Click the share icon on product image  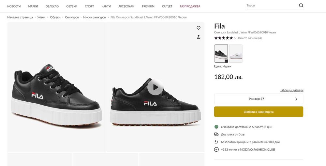pyautogui.click(x=199, y=37)
